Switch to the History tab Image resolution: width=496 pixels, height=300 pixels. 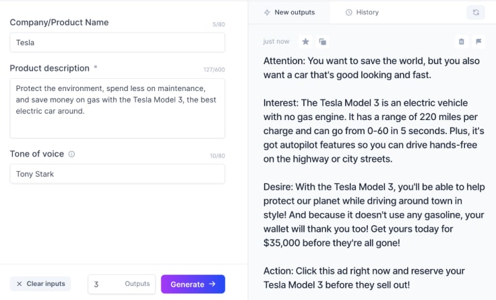tap(362, 12)
